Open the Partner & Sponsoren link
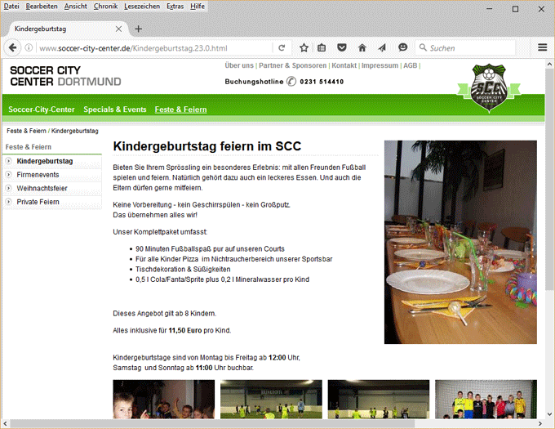This screenshot has width=555, height=429. [x=293, y=65]
